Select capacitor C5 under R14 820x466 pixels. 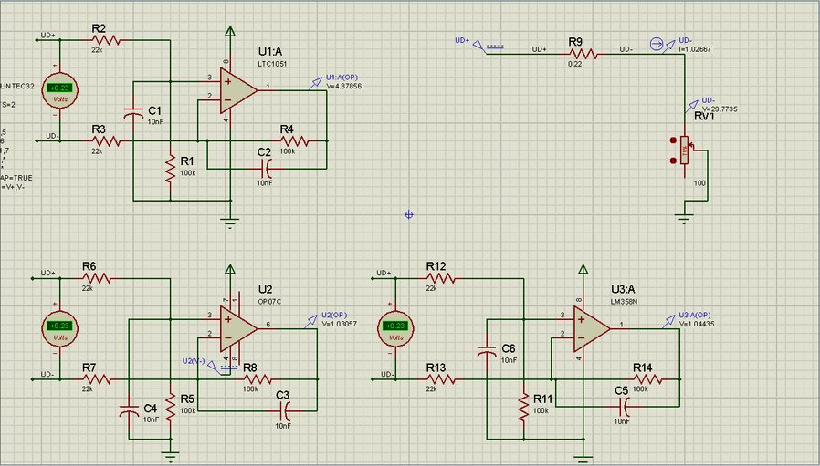pos(622,403)
